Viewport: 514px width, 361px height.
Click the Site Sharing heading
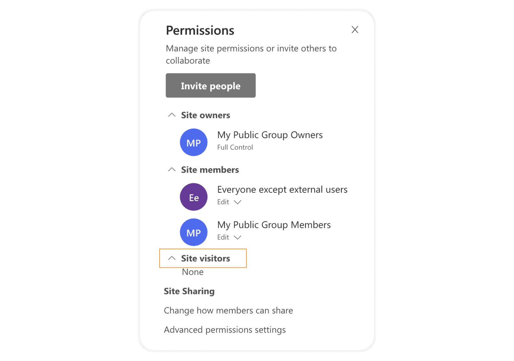[x=189, y=291]
